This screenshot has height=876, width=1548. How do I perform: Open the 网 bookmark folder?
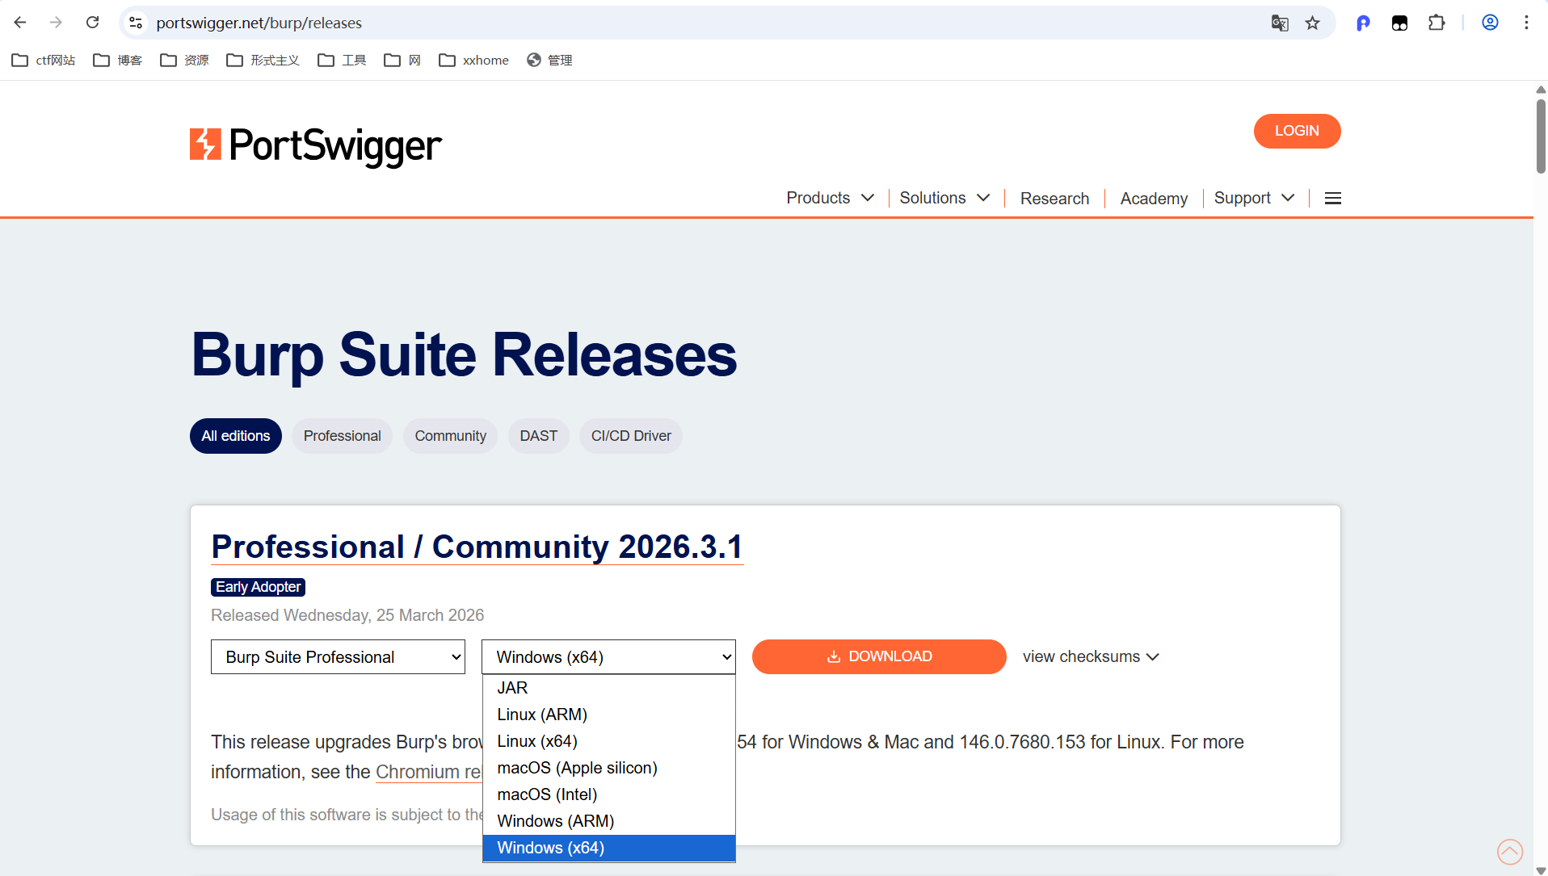click(402, 61)
